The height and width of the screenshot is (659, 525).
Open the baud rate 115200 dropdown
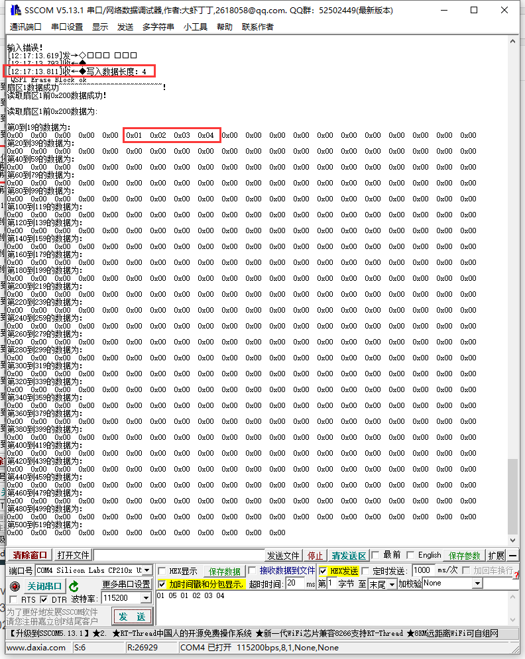tap(146, 597)
